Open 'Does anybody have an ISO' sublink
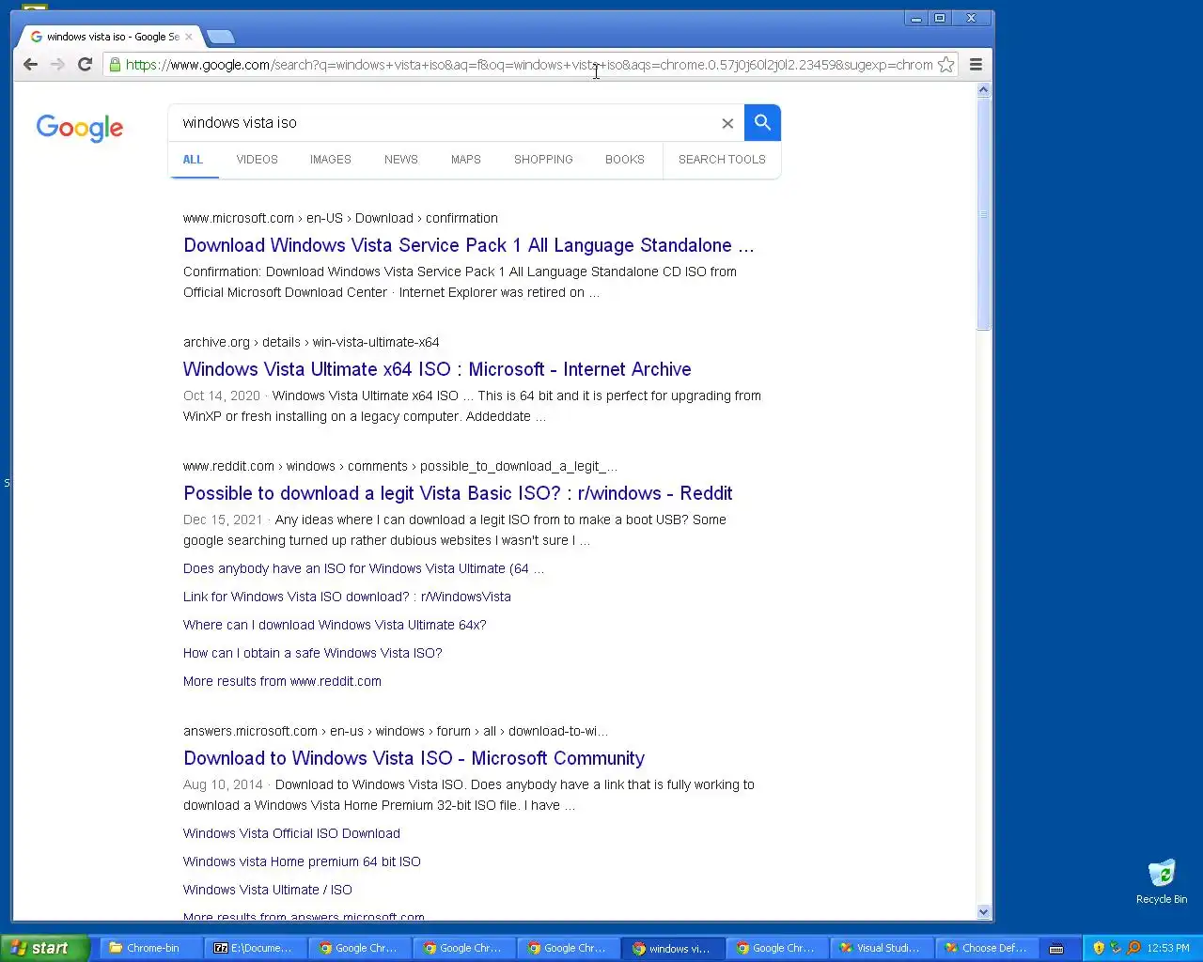1203x962 pixels. pos(364,568)
